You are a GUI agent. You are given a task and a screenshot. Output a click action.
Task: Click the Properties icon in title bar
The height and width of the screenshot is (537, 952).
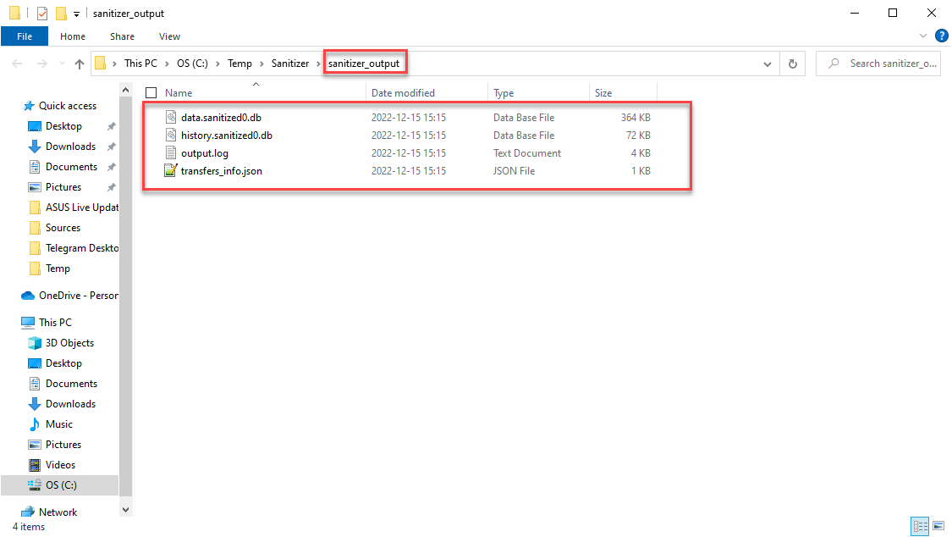click(x=42, y=14)
